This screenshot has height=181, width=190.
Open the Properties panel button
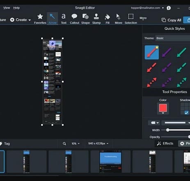184,144
